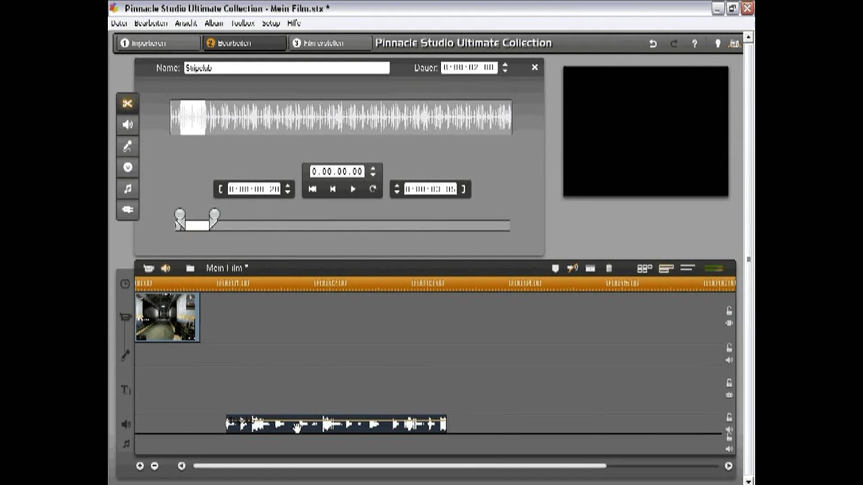This screenshot has width=863, height=485.
Task: Open the volume and balance tool
Action: point(127,125)
